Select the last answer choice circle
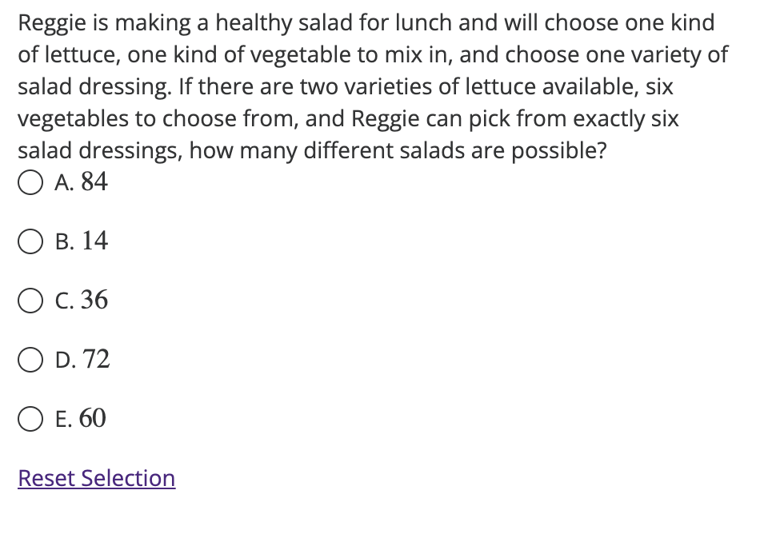 point(30,419)
